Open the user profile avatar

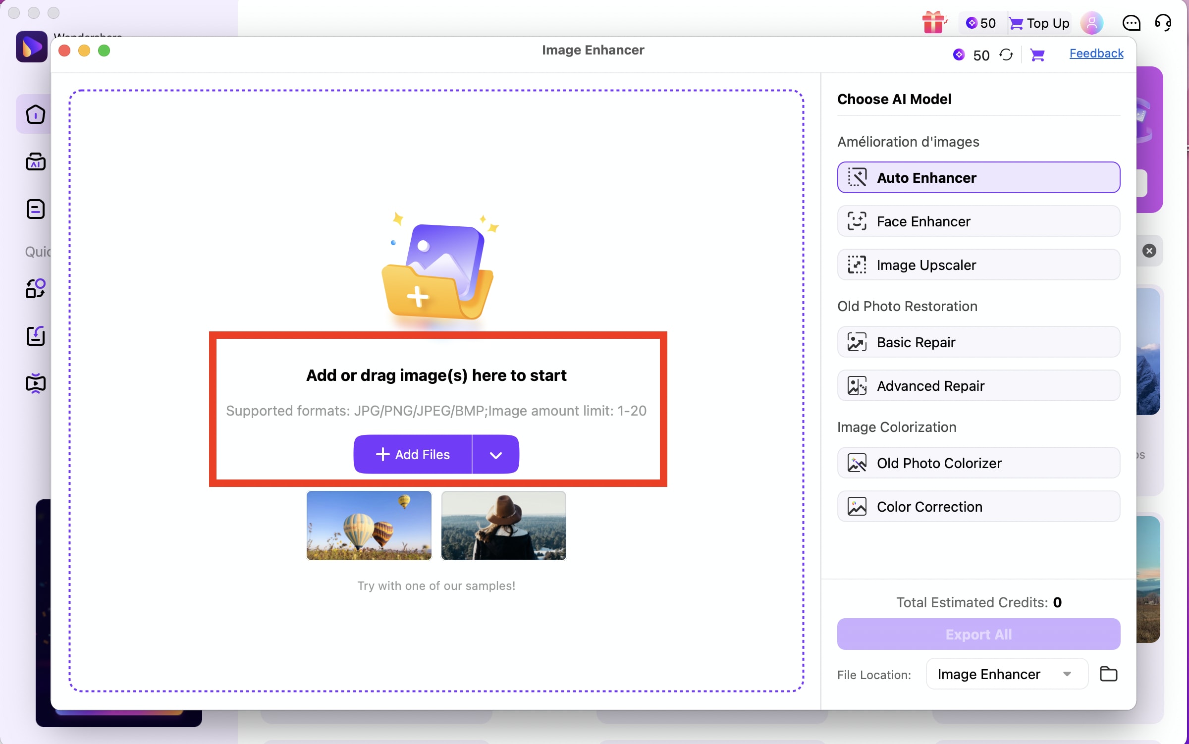point(1092,23)
